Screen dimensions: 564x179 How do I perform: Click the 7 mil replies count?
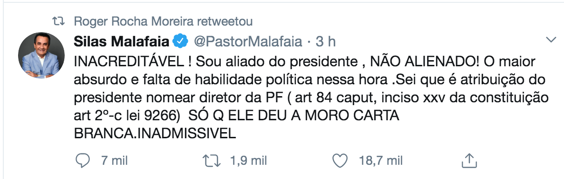(x=115, y=161)
